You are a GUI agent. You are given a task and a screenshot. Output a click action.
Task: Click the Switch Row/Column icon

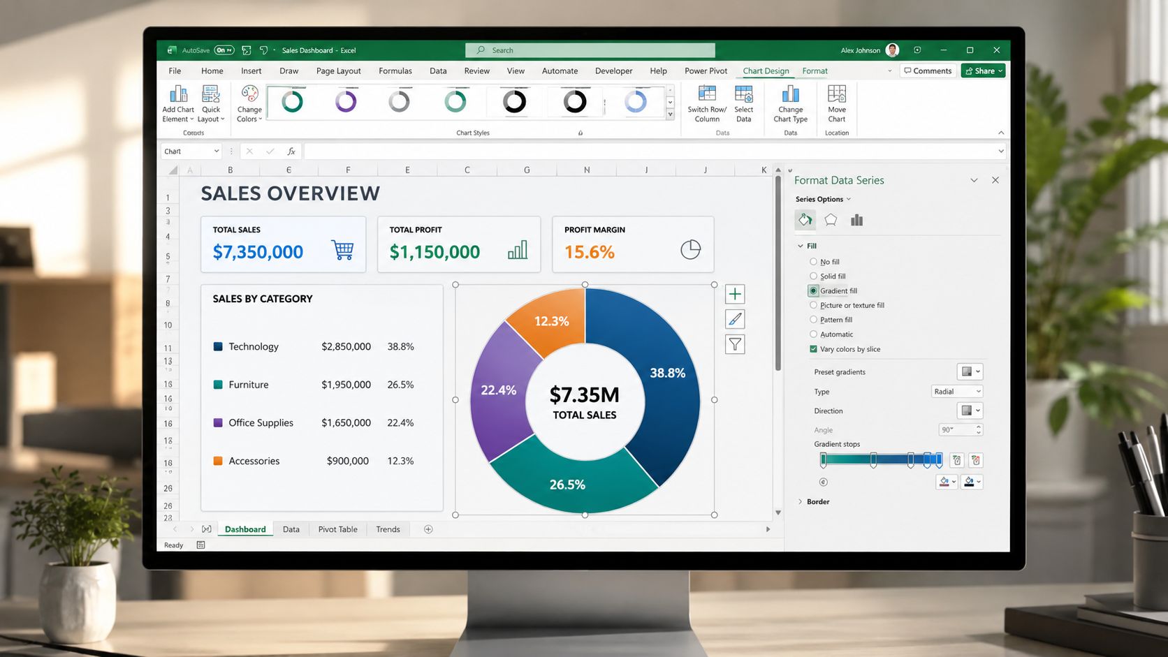coord(707,94)
